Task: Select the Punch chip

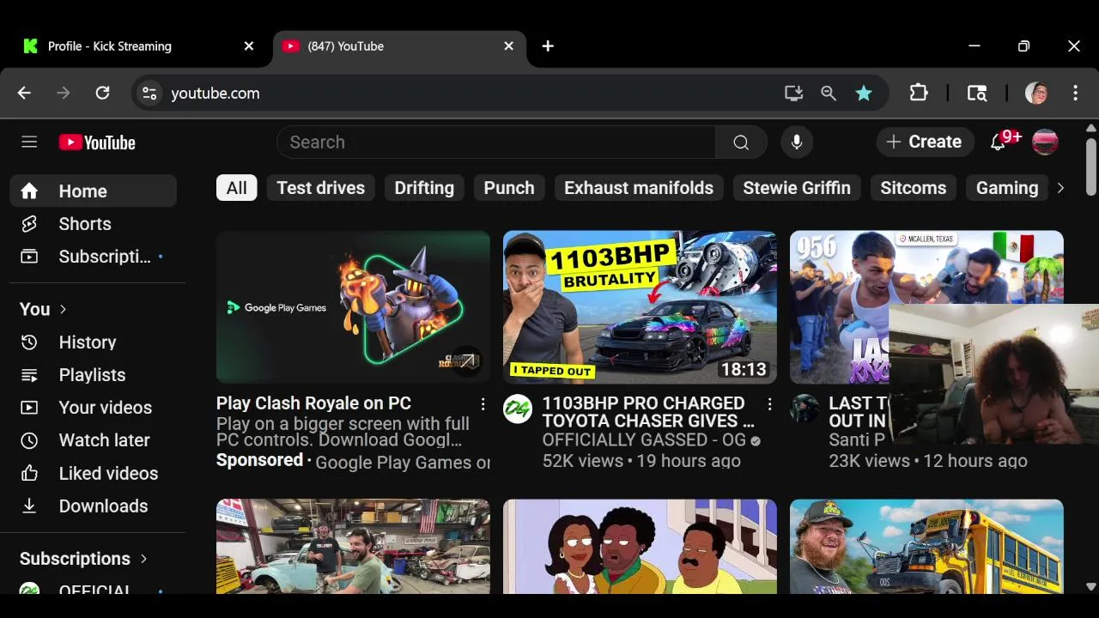Action: tap(509, 188)
